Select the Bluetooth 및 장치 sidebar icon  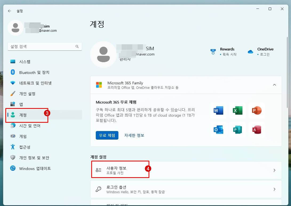click(x=13, y=72)
